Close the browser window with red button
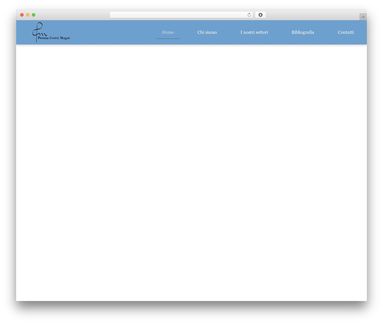 22,15
